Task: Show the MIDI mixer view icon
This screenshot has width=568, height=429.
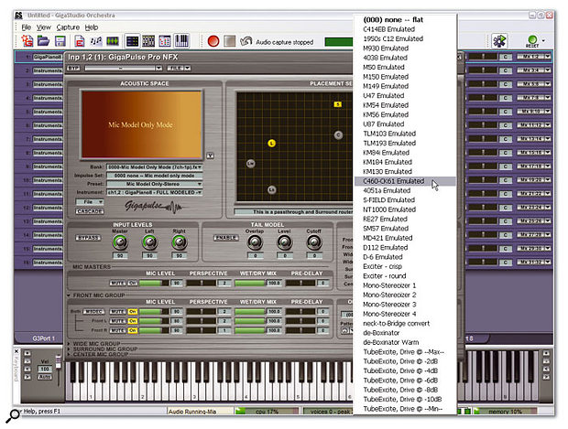Action: (132, 41)
